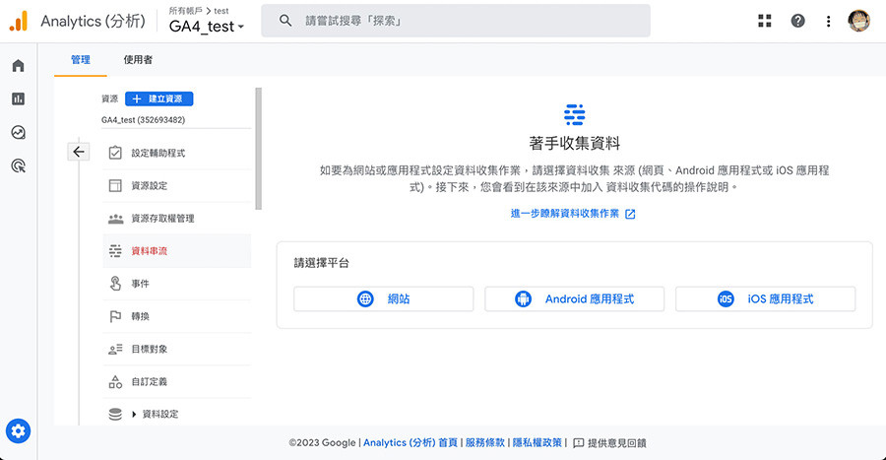Click the 設定輔助程式 checklist icon

(x=115, y=153)
